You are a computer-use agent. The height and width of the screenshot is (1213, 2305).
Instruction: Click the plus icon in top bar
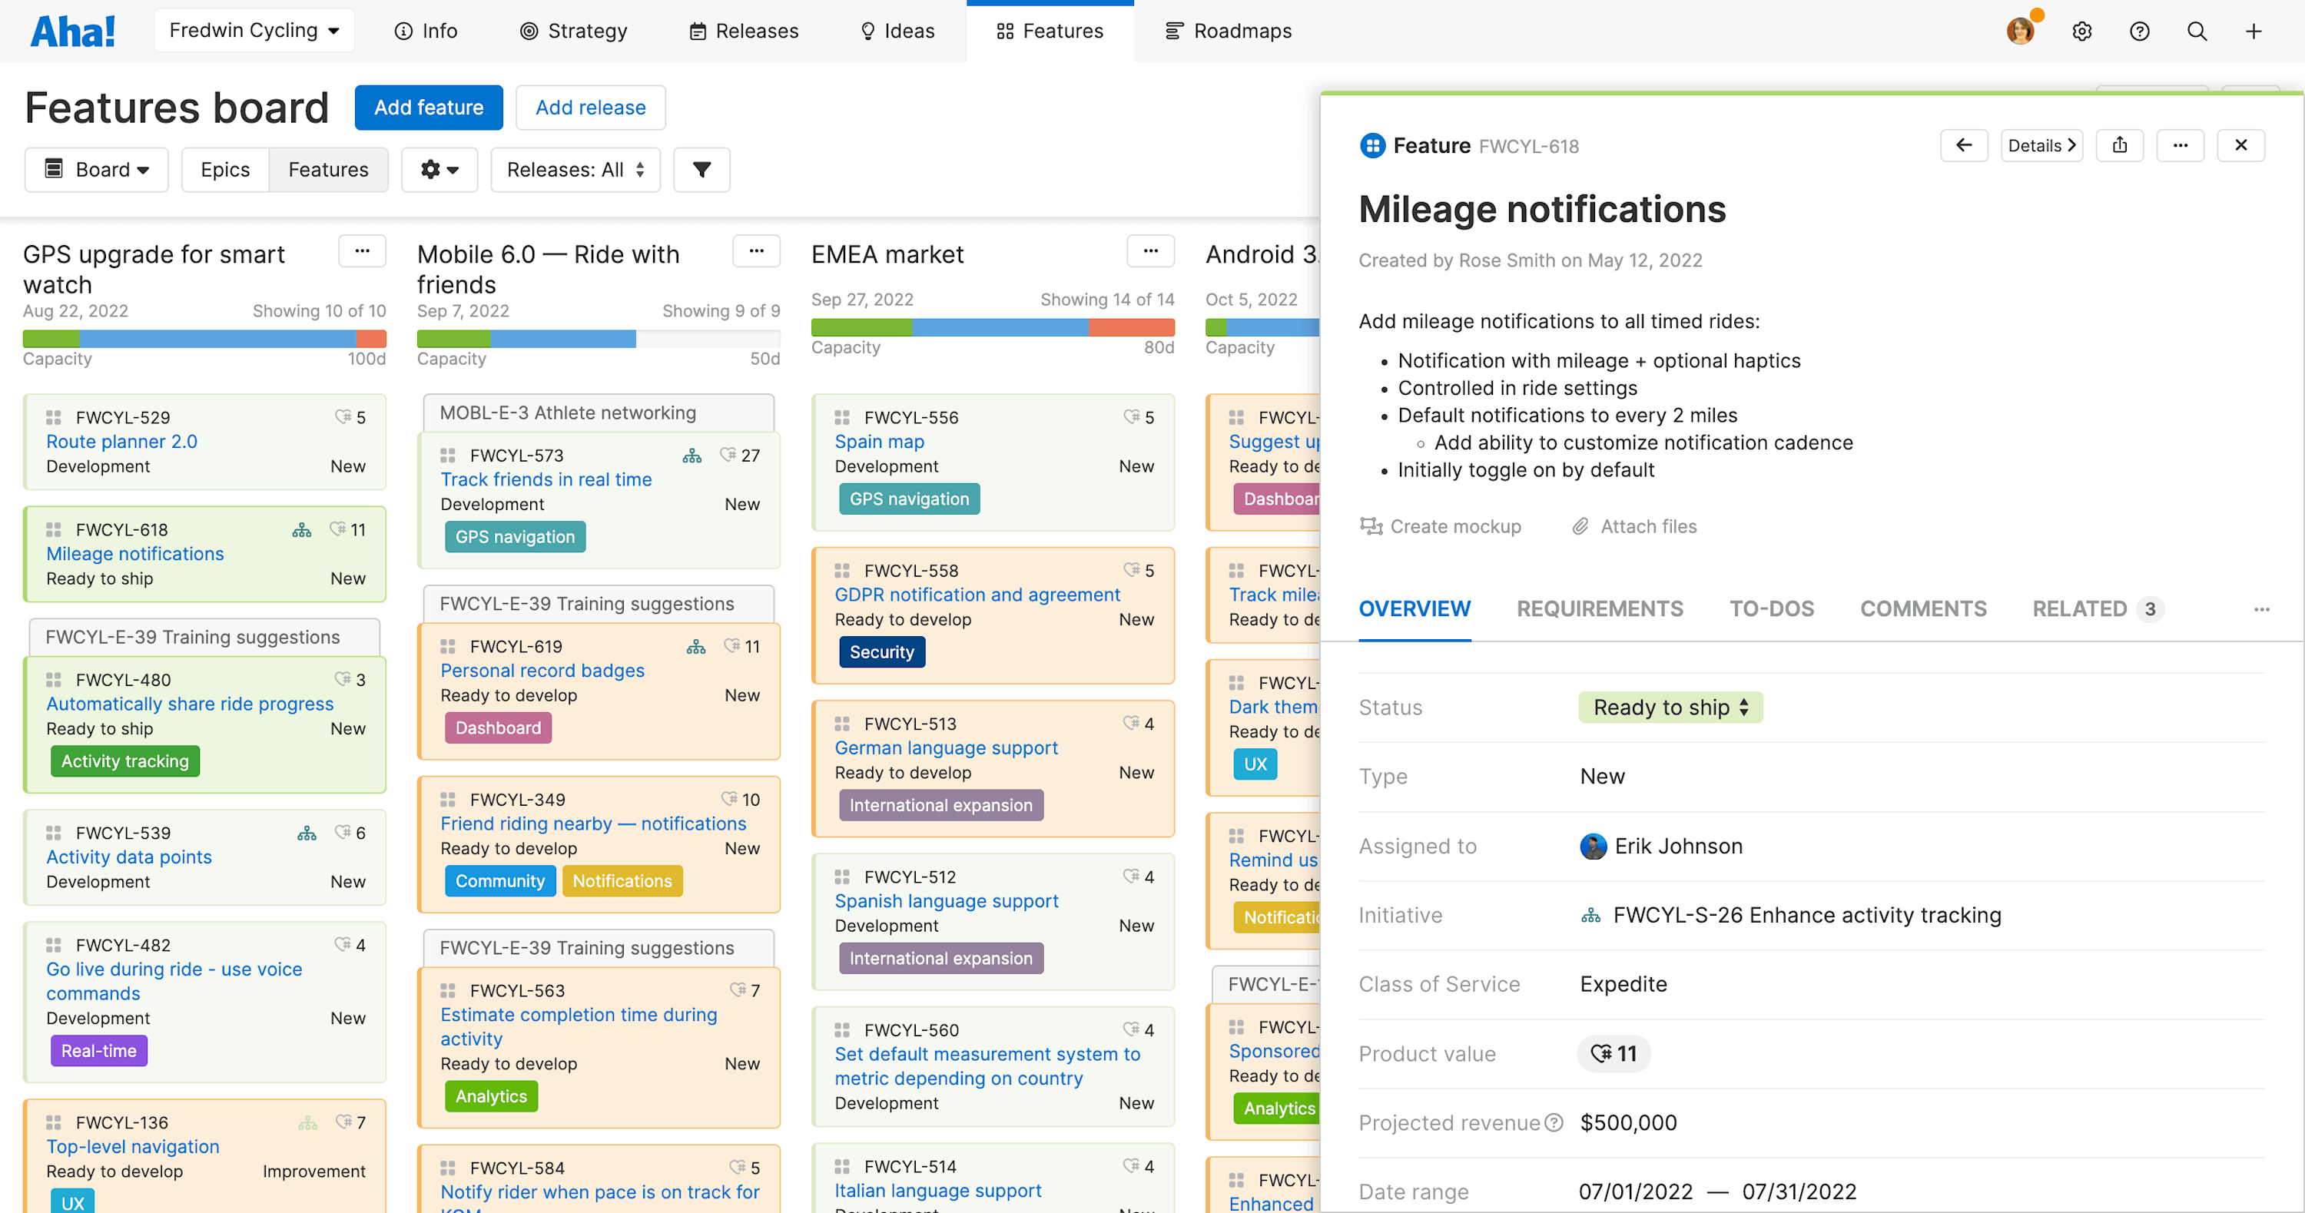(2253, 31)
